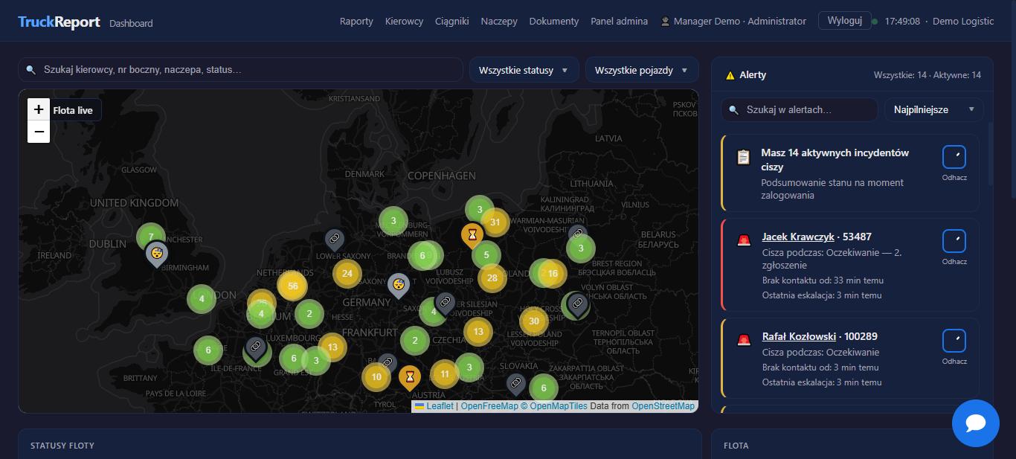Image resolution: width=1016 pixels, height=459 pixels.
Task: Expand the yellow 30 cluster marker
Action: click(x=533, y=321)
